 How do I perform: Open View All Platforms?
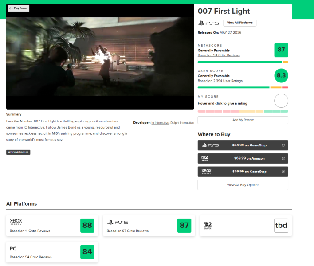pyautogui.click(x=239, y=23)
